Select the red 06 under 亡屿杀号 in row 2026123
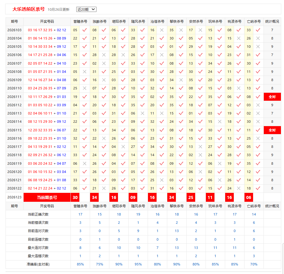Viewport: 284px width, 274px height. coord(249,197)
